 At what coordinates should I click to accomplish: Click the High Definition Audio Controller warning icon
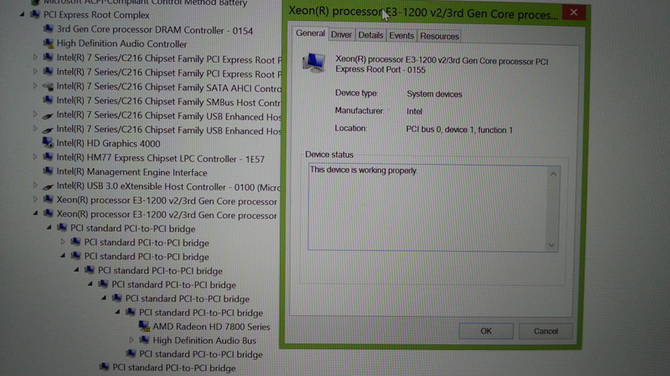49,43
